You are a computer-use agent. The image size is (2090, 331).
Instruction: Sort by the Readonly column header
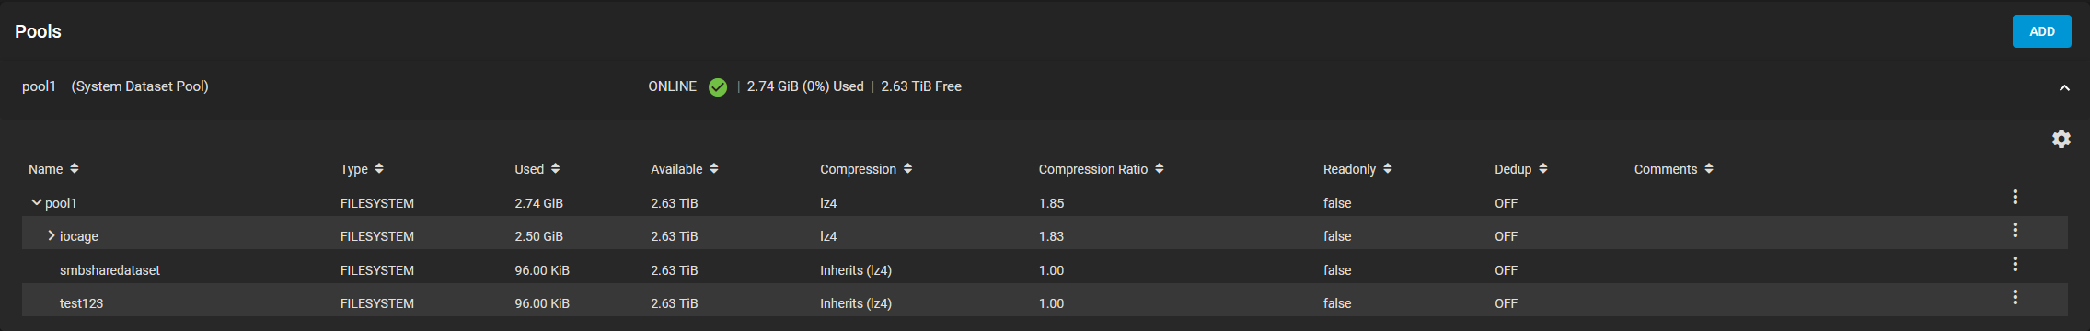pos(1357,169)
